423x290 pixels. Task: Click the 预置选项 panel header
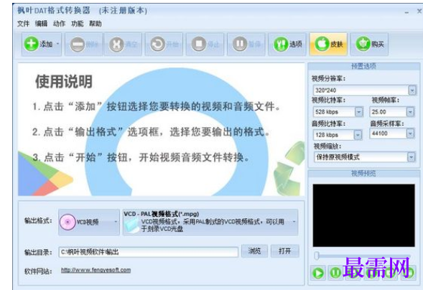point(363,66)
